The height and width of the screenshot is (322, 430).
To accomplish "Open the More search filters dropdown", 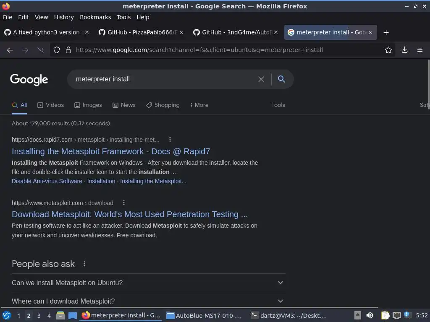I will [x=199, y=105].
